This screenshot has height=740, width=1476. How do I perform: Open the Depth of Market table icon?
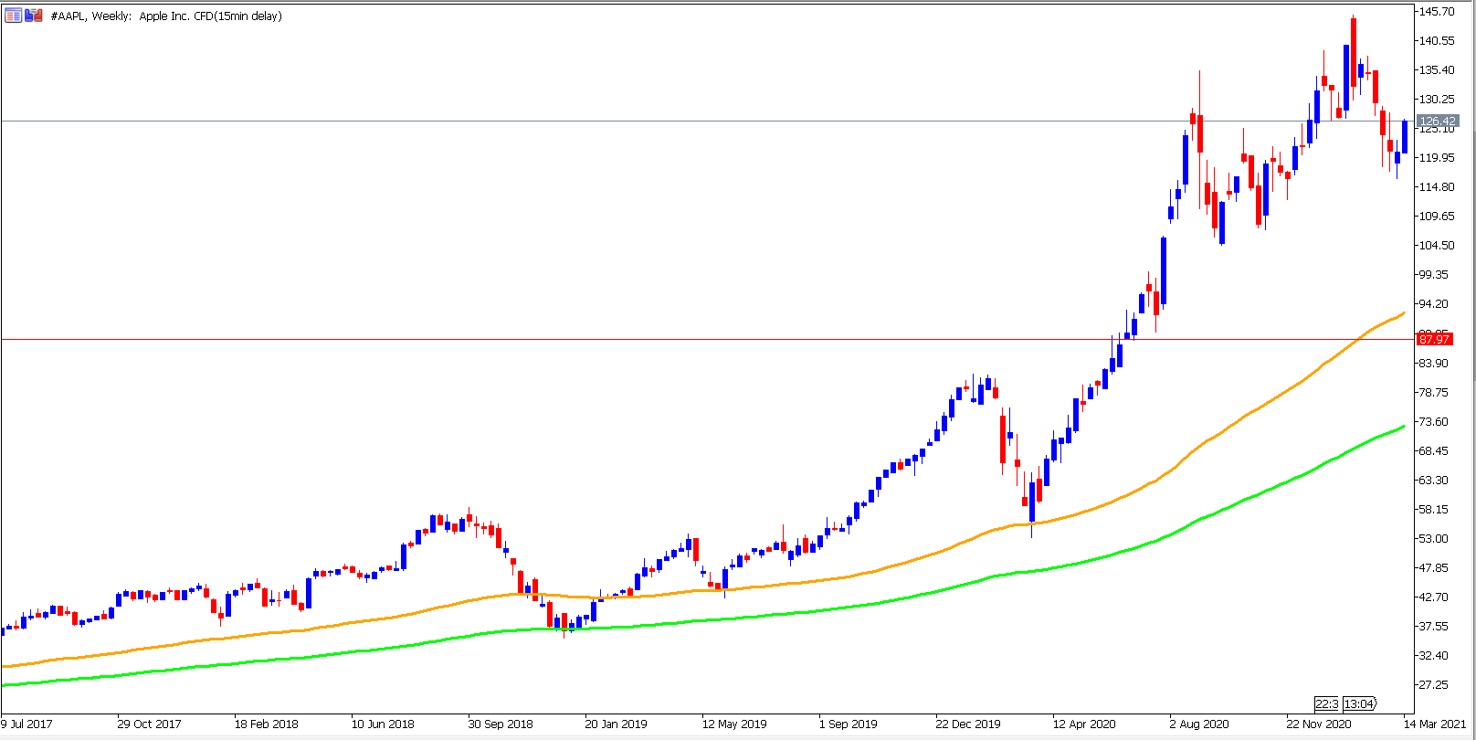14,16
